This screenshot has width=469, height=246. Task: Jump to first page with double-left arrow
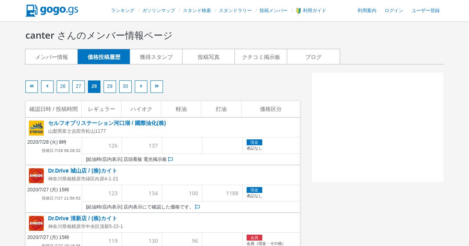pos(32,87)
